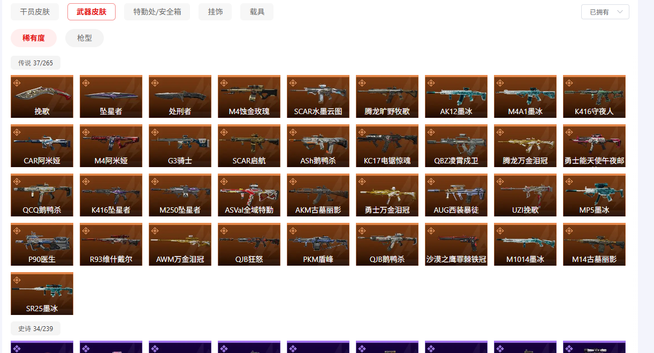
Task: Open the K416坠星者 skin card
Action: click(x=111, y=195)
